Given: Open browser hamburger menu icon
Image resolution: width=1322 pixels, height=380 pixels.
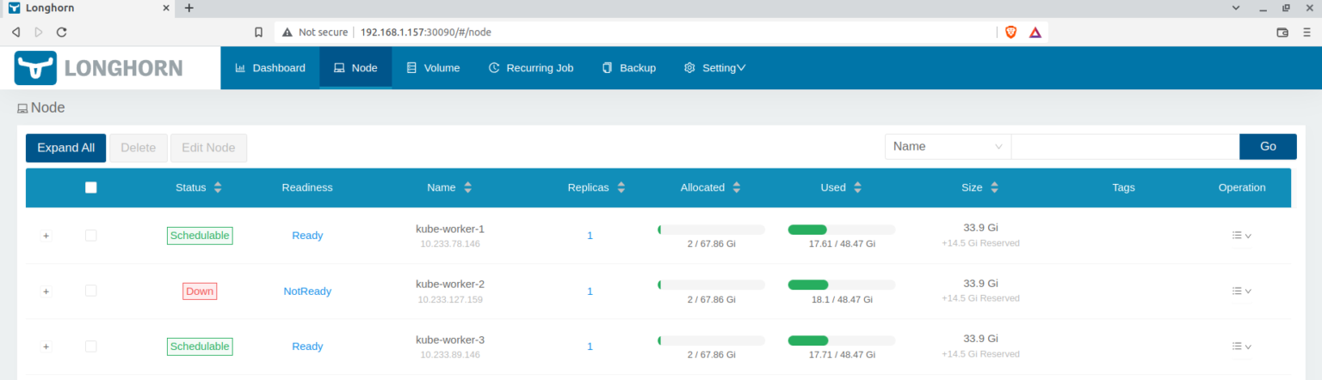Looking at the screenshot, I should (x=1307, y=32).
